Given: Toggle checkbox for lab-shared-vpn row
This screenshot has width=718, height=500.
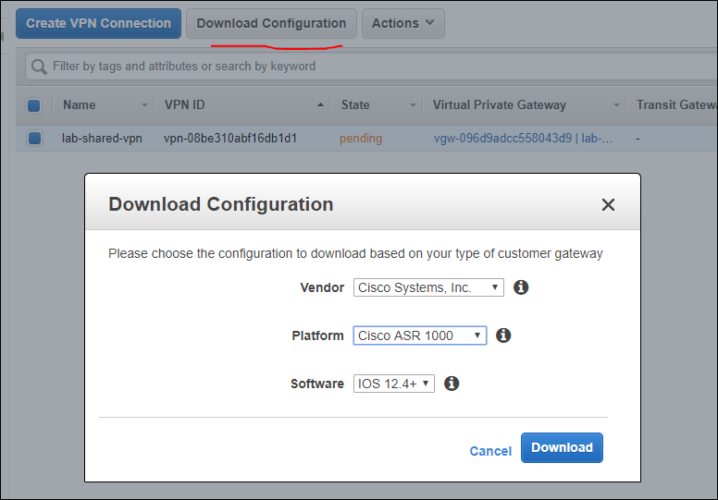Looking at the screenshot, I should pyautogui.click(x=34, y=138).
